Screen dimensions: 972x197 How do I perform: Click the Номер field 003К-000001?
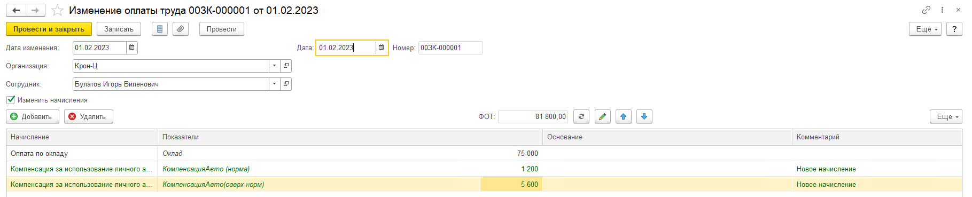(x=450, y=48)
